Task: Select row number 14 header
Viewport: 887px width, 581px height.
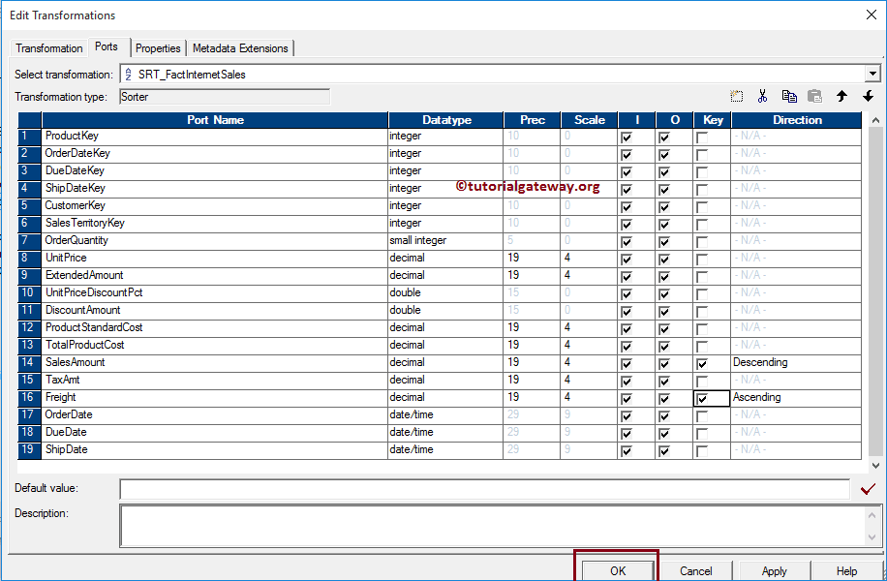Action: tap(29, 362)
